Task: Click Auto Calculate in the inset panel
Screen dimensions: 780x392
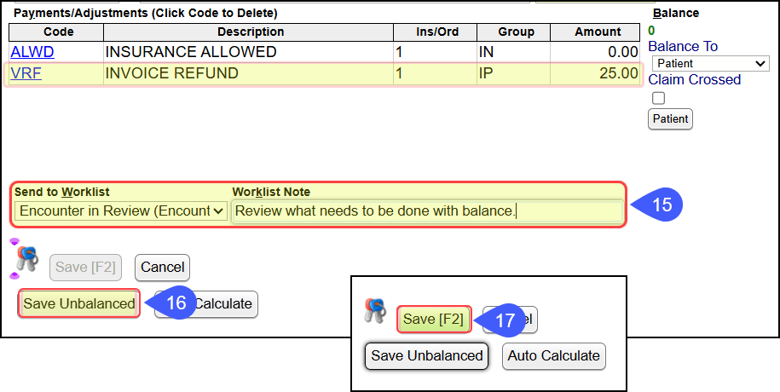Action: pos(553,356)
